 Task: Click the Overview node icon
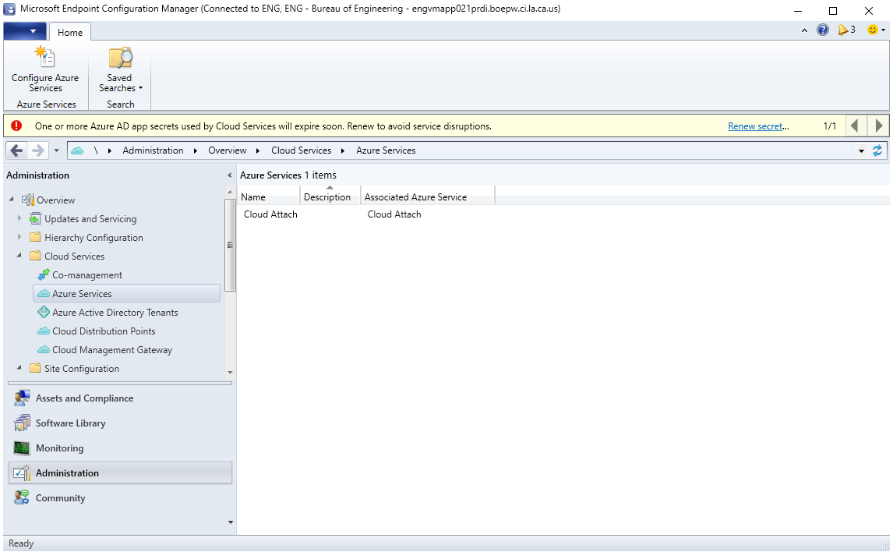point(28,200)
